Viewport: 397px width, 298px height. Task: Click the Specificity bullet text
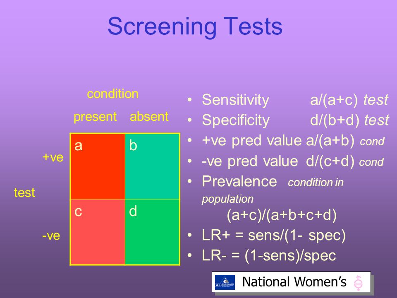click(236, 120)
